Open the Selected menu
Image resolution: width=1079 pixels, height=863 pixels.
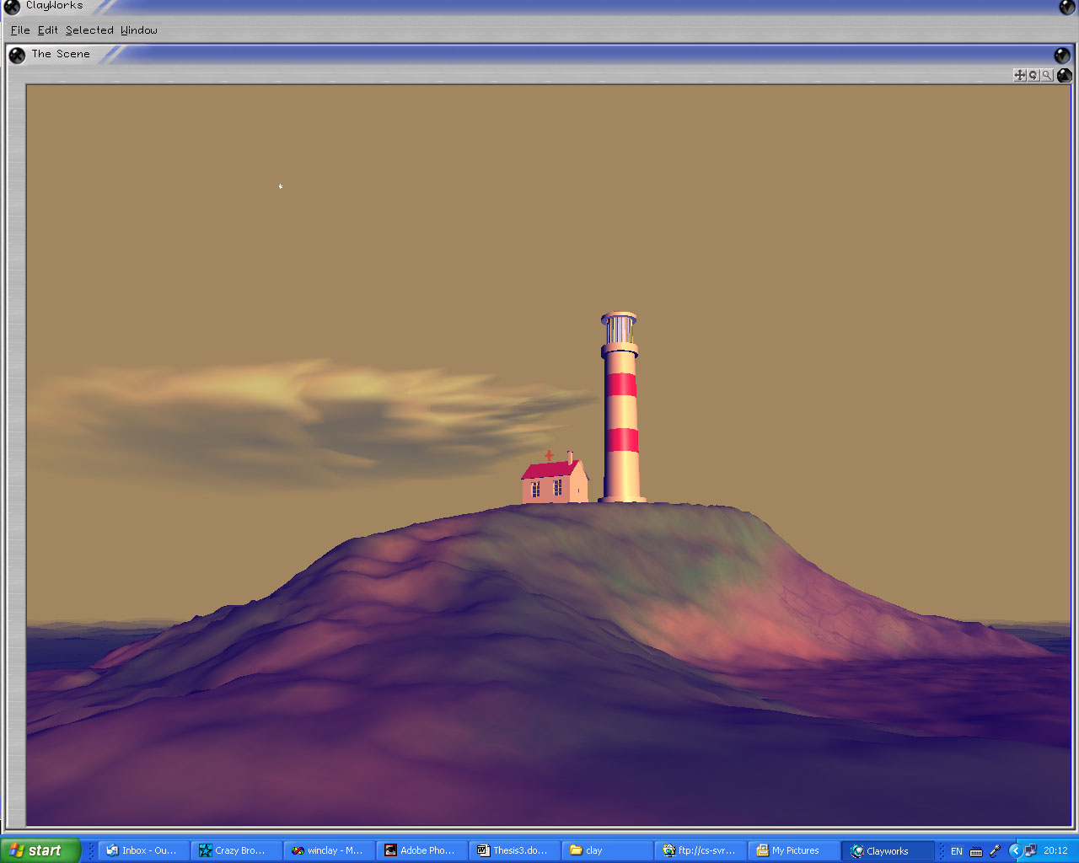click(x=89, y=30)
